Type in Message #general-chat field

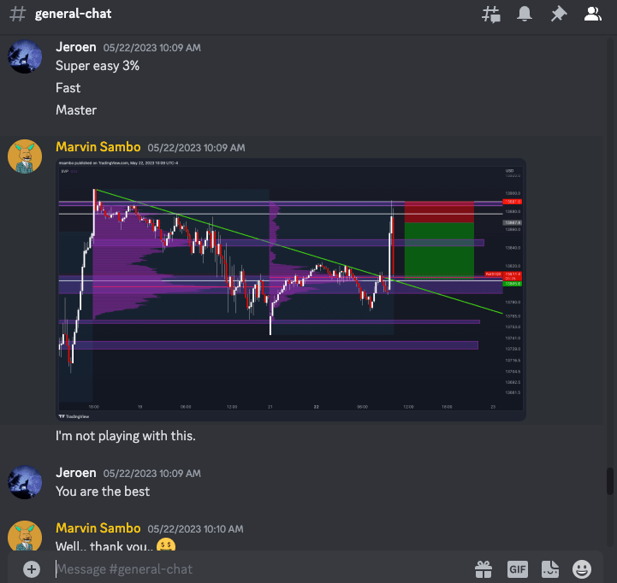click(257, 568)
